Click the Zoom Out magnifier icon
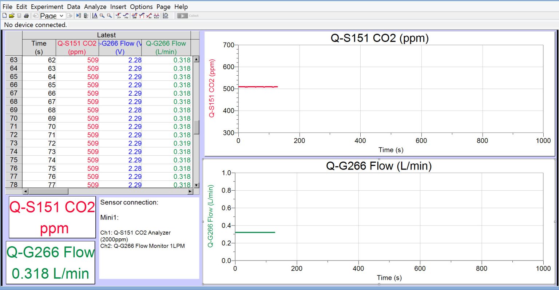The width and height of the screenshot is (559, 290). (x=109, y=16)
